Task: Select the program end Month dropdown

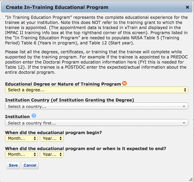Action: 21,155
